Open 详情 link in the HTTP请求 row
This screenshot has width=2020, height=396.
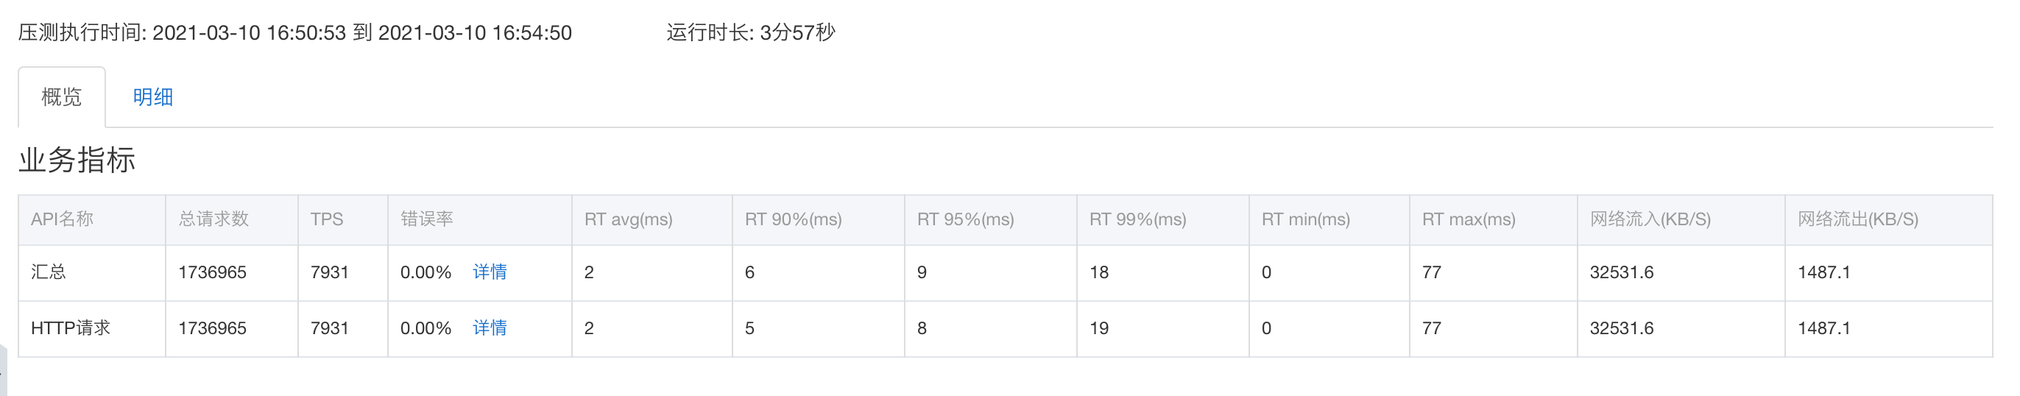pos(490,328)
